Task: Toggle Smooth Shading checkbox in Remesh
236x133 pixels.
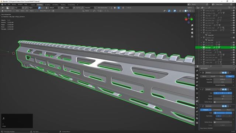Action: [220, 85]
